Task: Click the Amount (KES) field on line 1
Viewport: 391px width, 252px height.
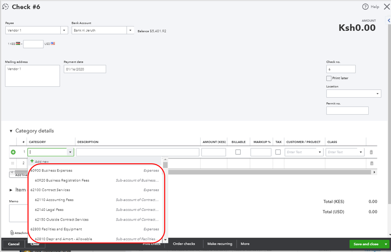Action: (214, 152)
